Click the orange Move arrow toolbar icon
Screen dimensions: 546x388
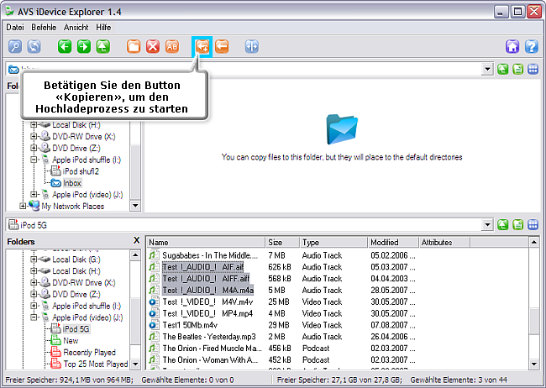(222, 46)
